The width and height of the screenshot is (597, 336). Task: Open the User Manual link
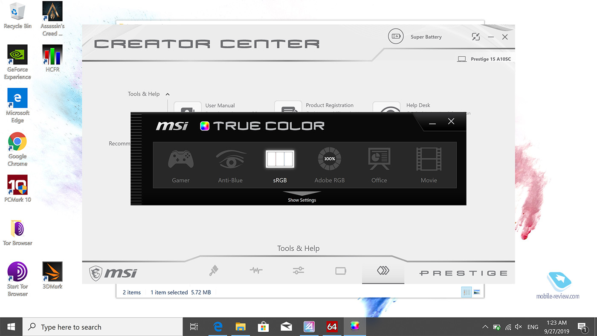click(220, 106)
